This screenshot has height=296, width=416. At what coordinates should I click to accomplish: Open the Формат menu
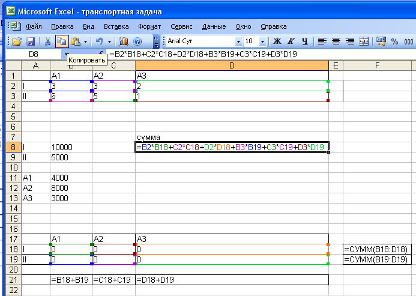tap(149, 26)
